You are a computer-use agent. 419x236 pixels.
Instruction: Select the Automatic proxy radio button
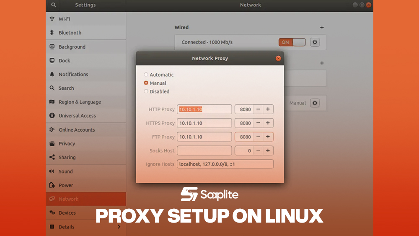[x=146, y=75]
